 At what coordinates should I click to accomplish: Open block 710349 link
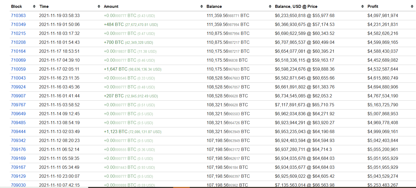tap(18, 25)
